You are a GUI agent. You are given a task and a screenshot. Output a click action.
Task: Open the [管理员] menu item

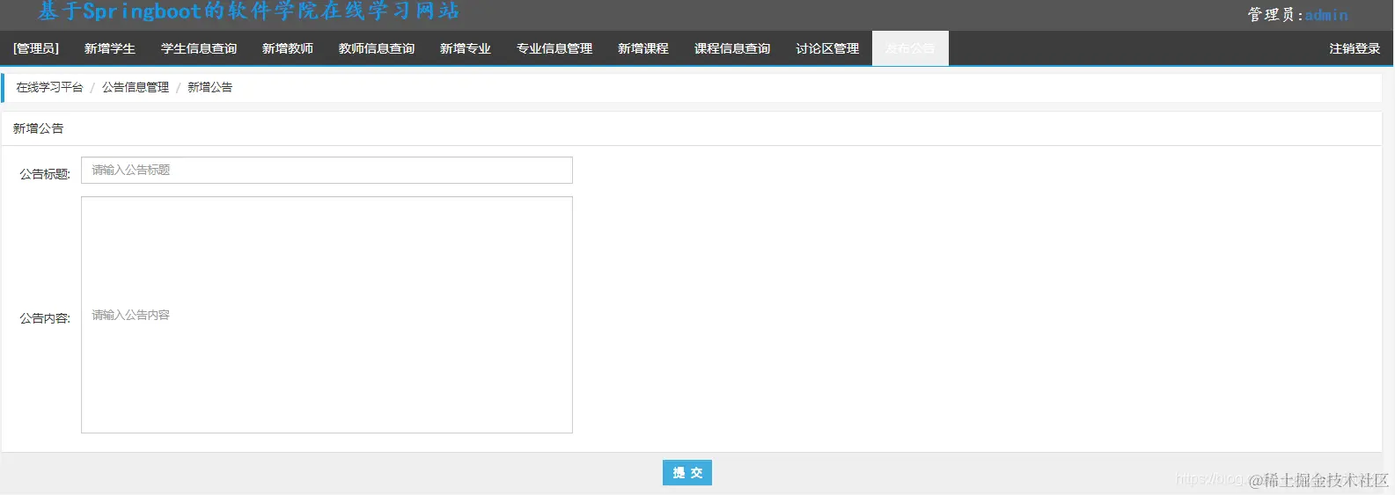tap(36, 48)
